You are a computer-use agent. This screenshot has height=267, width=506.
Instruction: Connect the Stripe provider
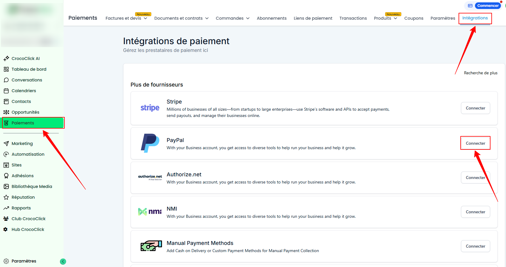[x=476, y=108]
